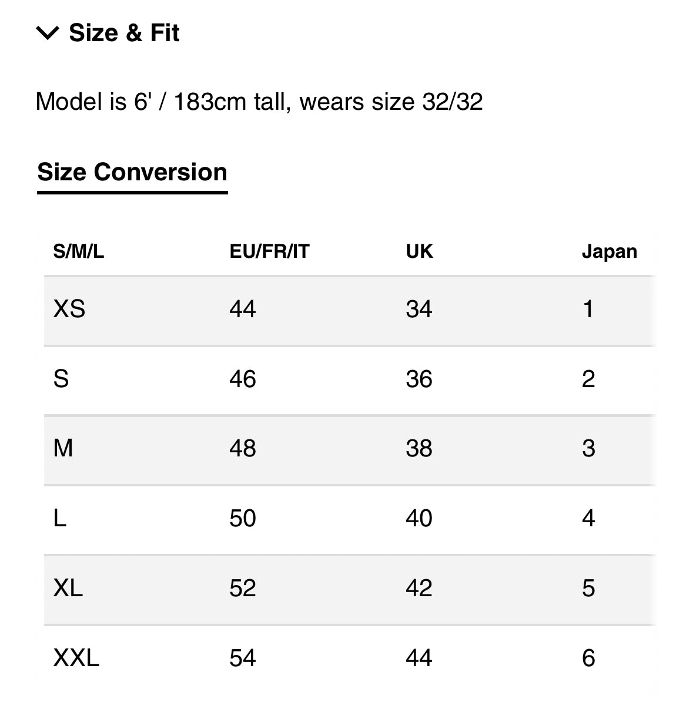The height and width of the screenshot is (709, 693).
Task: Collapse the Size & Fit section chevron
Action: [48, 33]
